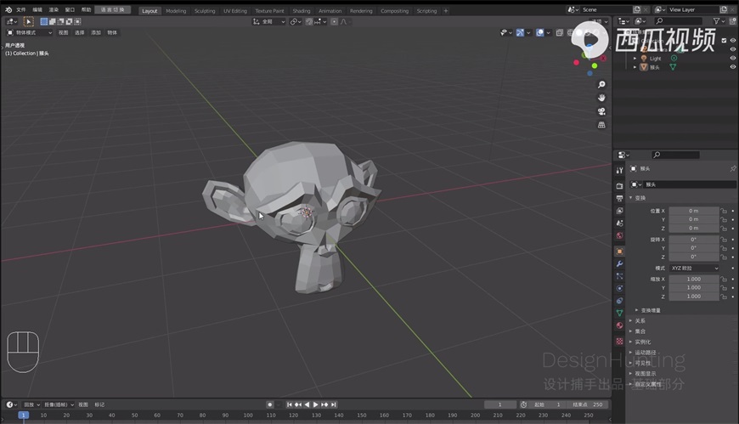Screen dimensions: 739x424
Task: Toggle auto keying record button
Action: pos(270,404)
